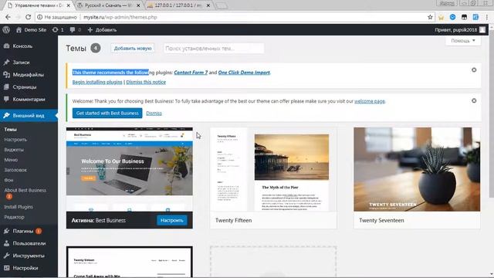The height and width of the screenshot is (278, 494).
Task: Select Twenty Seventeen theme thumbnail
Action: click(x=417, y=169)
